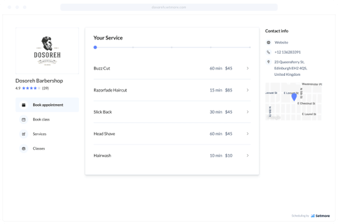Click the star rating under the shop name
338x224 pixels.
31,88
